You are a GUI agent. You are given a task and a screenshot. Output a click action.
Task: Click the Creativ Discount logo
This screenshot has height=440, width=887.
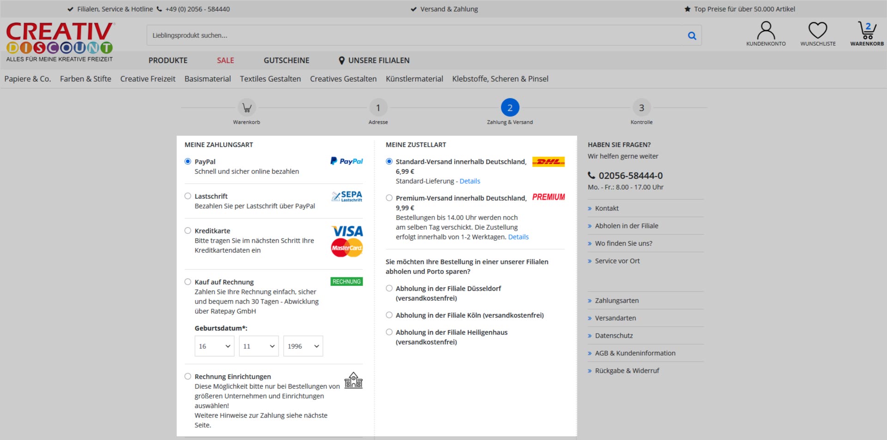[60, 42]
